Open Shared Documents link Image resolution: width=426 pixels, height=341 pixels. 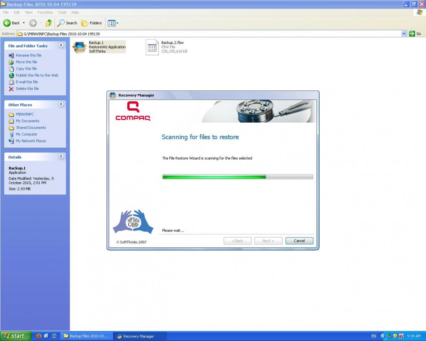tap(31, 128)
